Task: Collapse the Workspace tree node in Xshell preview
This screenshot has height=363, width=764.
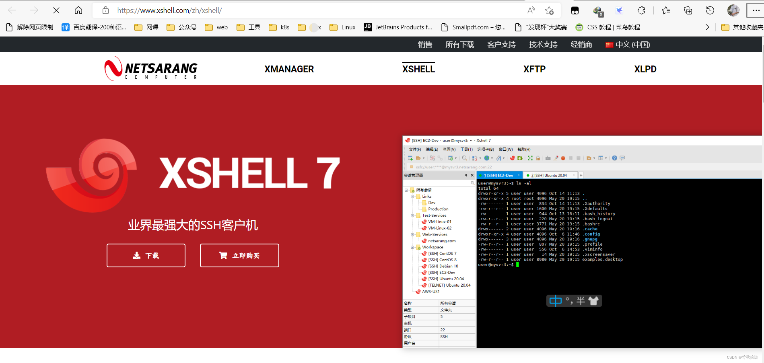Action: 412,247
